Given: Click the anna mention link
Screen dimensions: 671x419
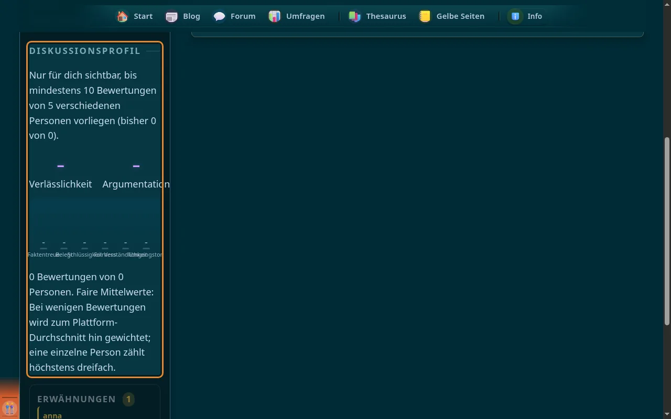Looking at the screenshot, I should (52, 415).
